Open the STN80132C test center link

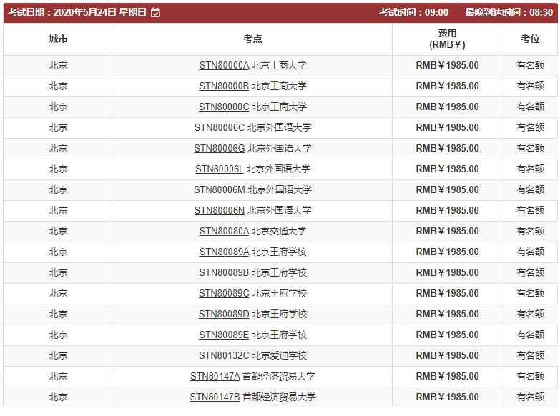point(224,356)
